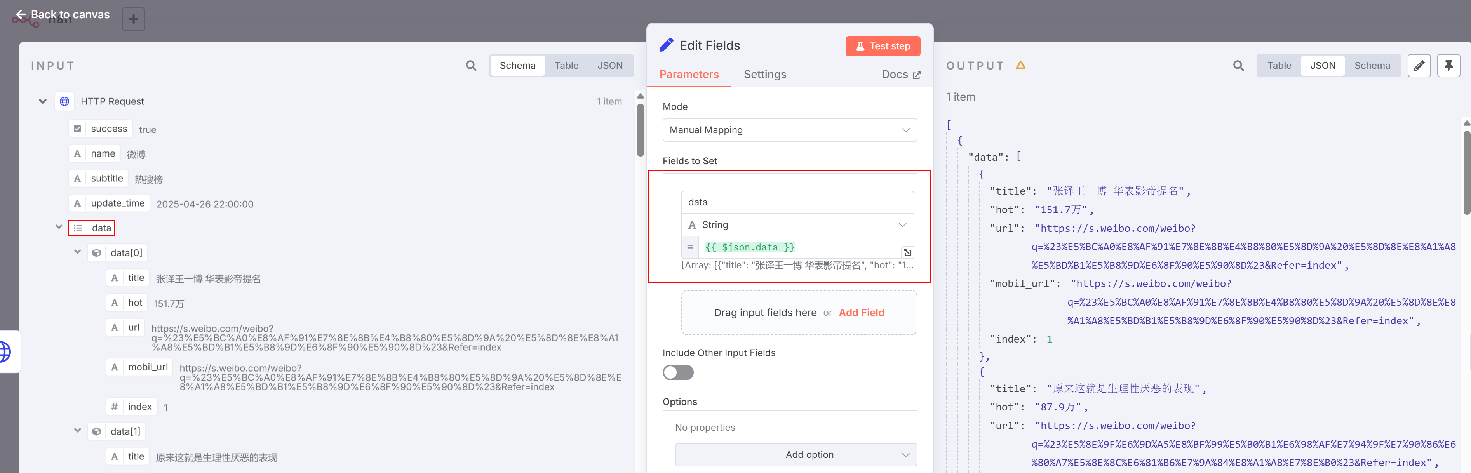1471x473 pixels.
Task: Click the input panel search icon
Action: pyautogui.click(x=470, y=66)
